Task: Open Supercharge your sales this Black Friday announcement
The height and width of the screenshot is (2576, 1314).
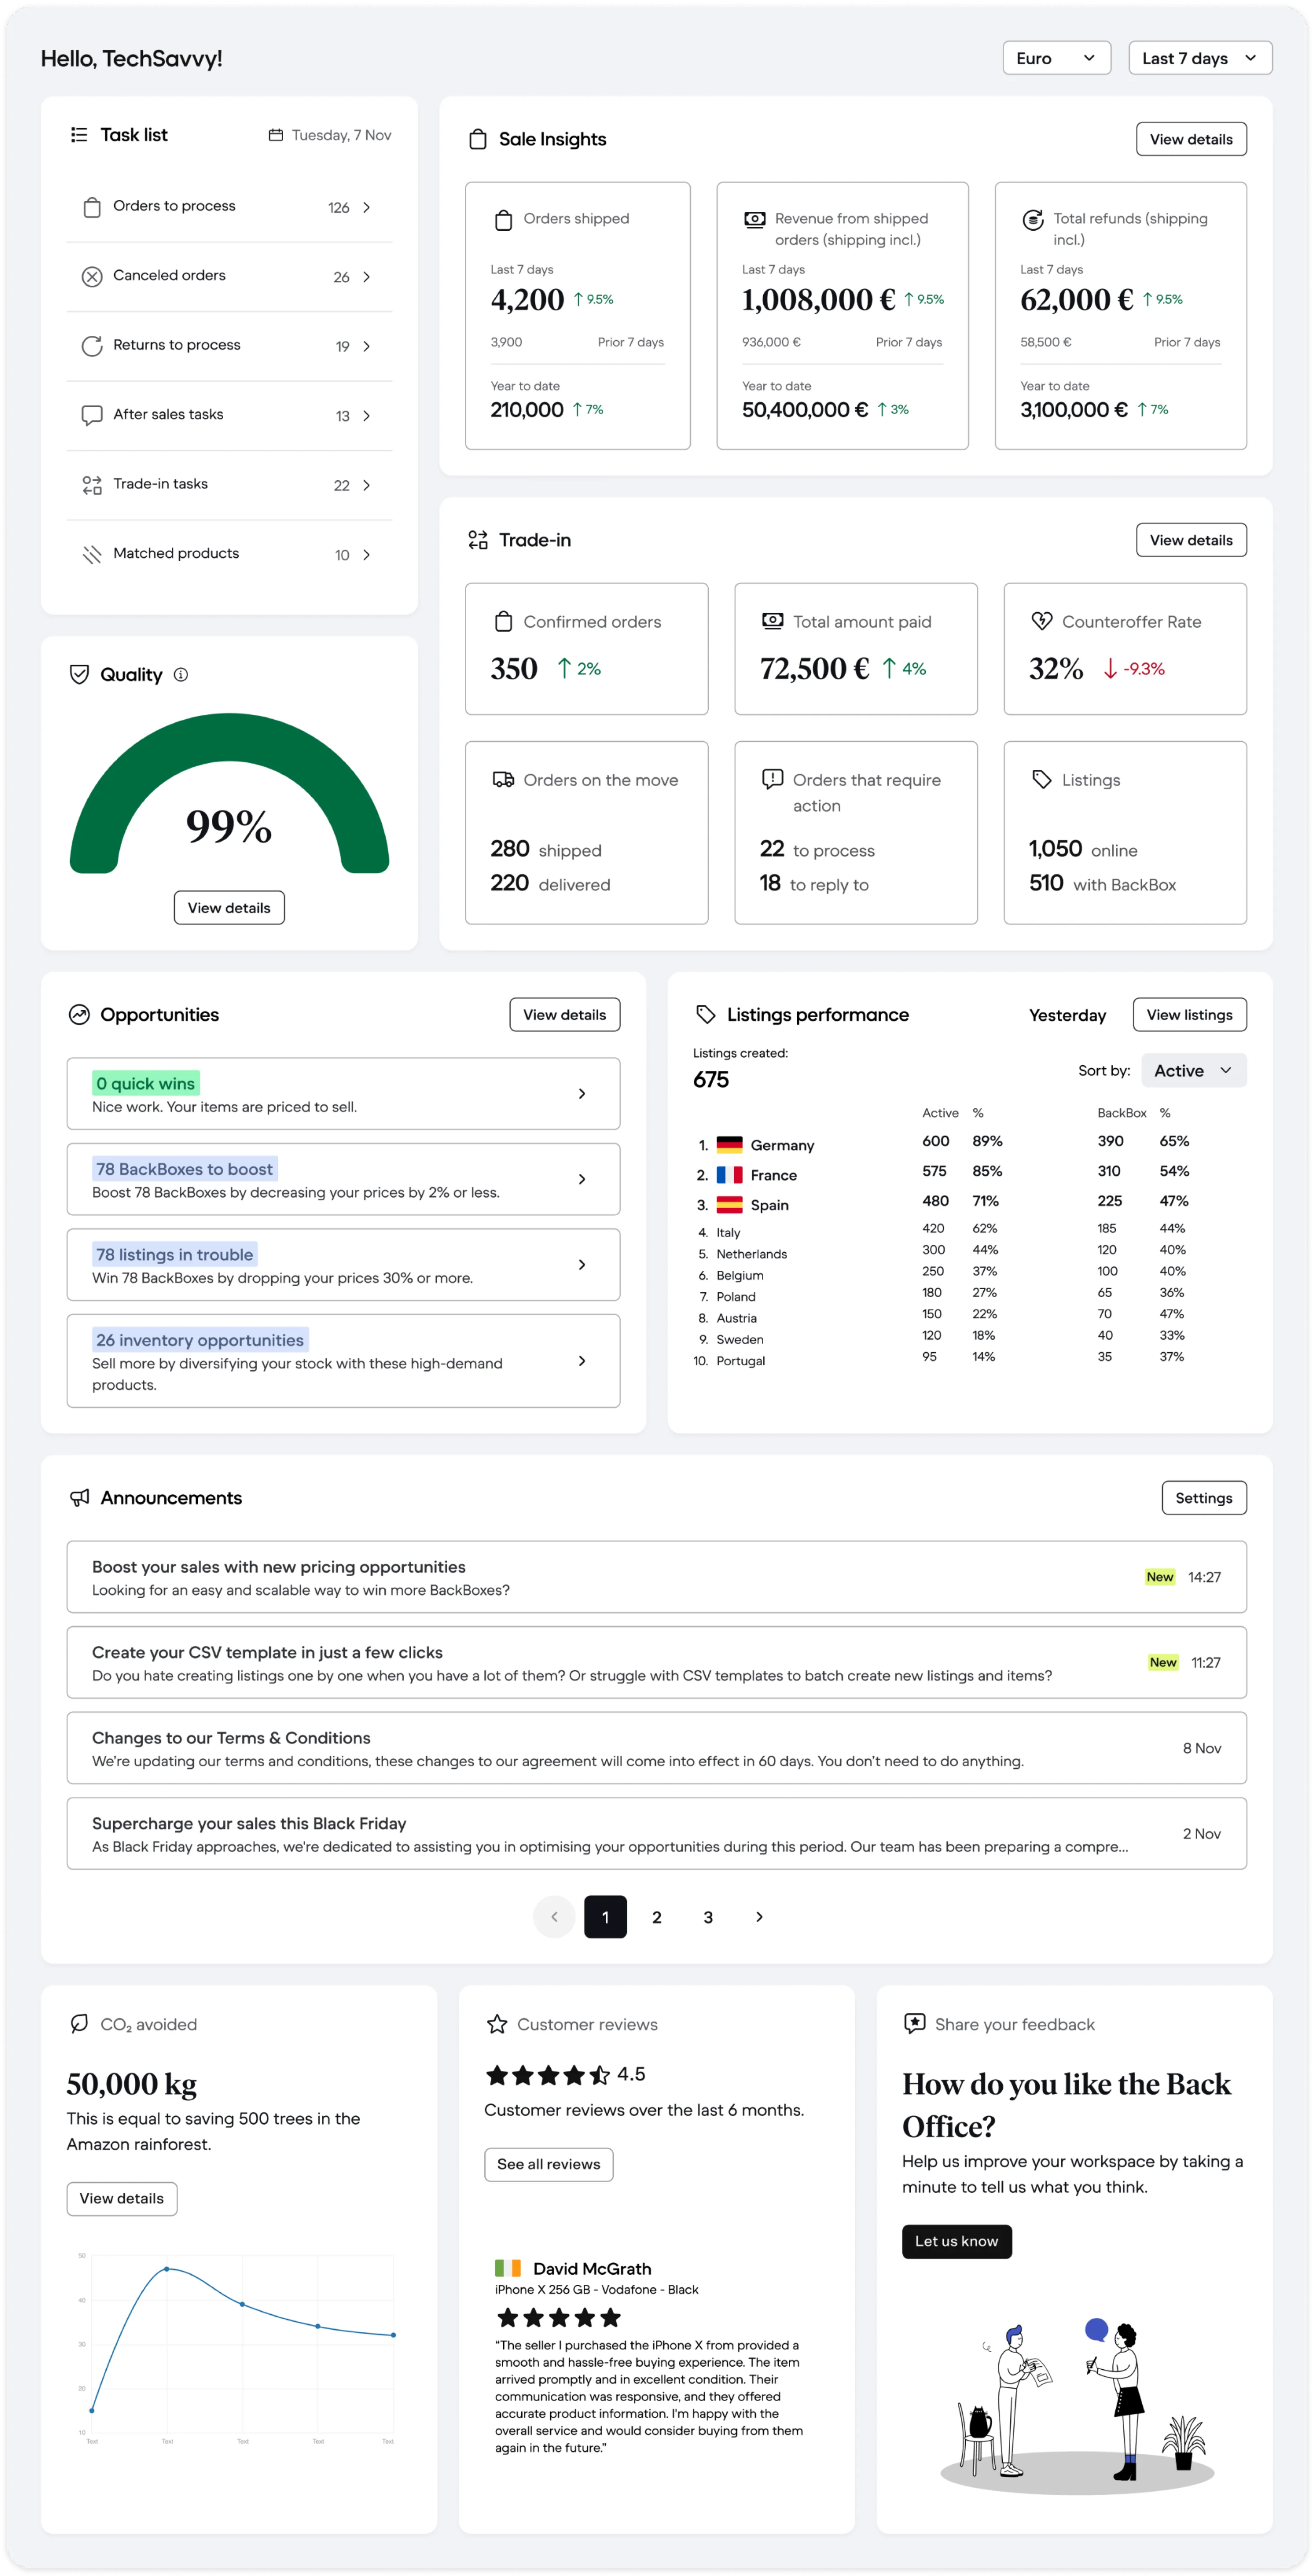Action: pos(656,1833)
